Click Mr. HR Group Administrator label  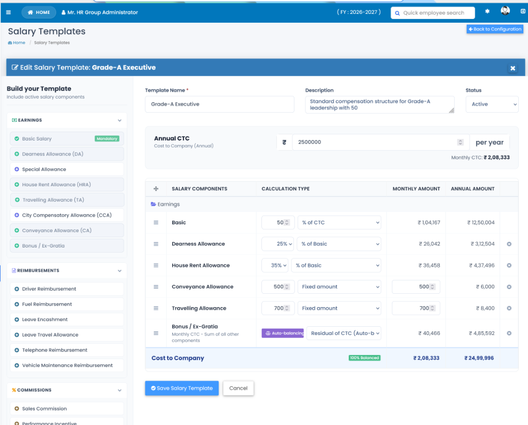(100, 12)
